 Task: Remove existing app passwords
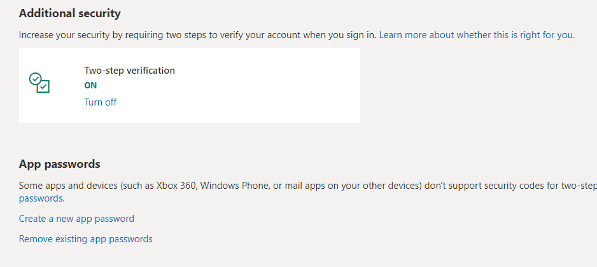tap(86, 239)
